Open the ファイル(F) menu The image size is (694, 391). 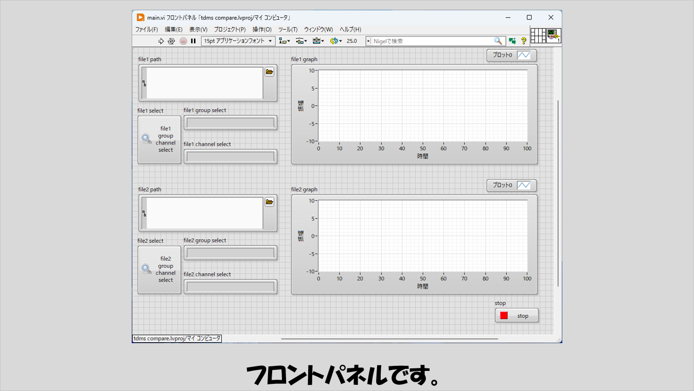click(147, 29)
